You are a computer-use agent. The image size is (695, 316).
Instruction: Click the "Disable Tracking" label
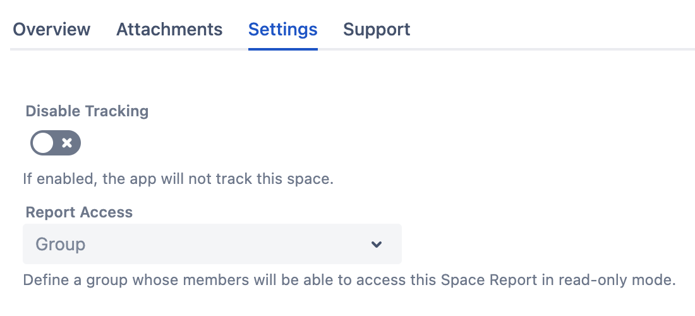[87, 112]
